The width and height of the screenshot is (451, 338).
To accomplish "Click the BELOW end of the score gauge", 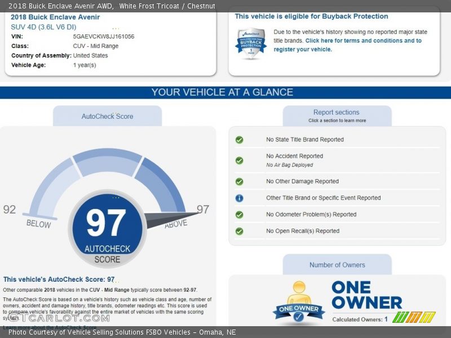I will point(39,224).
